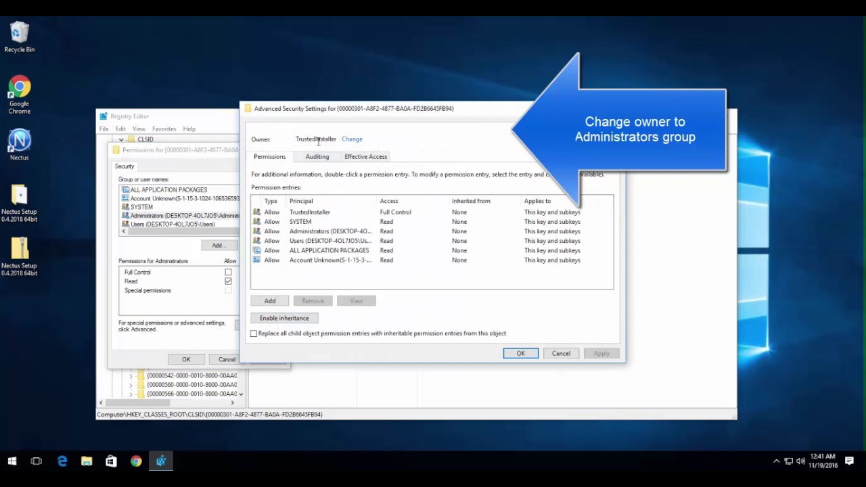Viewport: 866px width, 487px height.
Task: Launch Google Chrome from the desktop
Action: 19,95
